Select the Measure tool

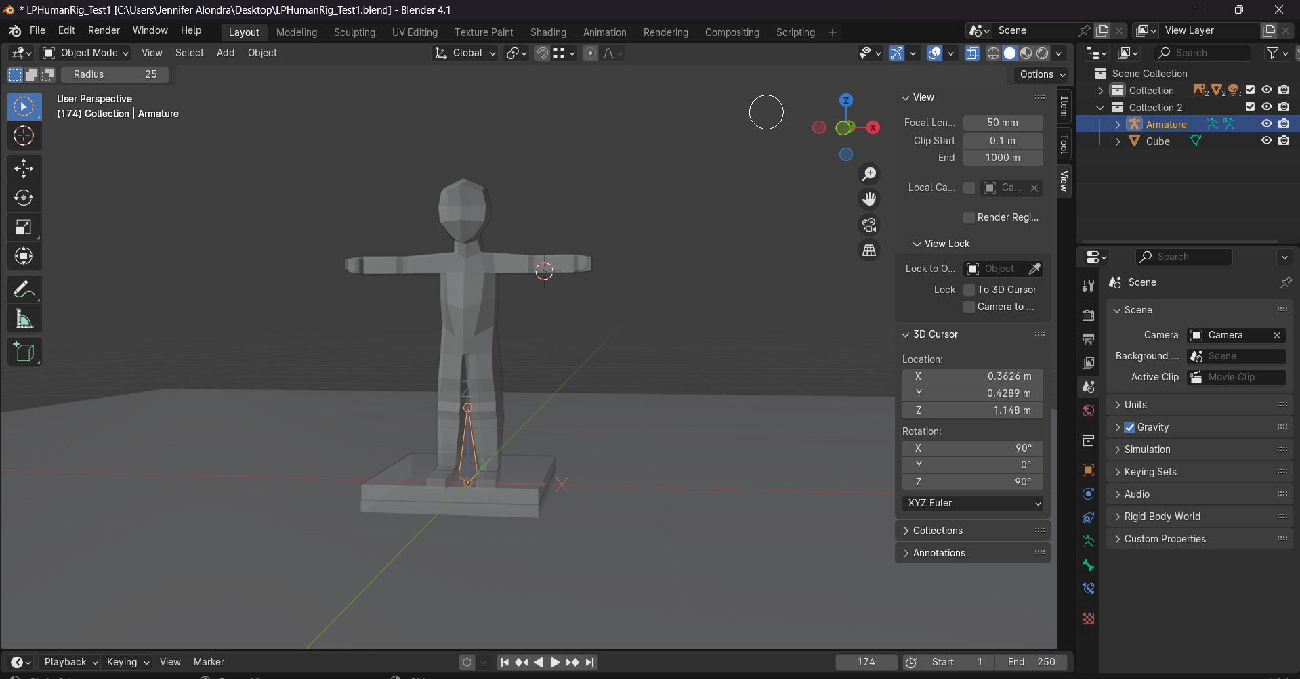[x=24, y=318]
